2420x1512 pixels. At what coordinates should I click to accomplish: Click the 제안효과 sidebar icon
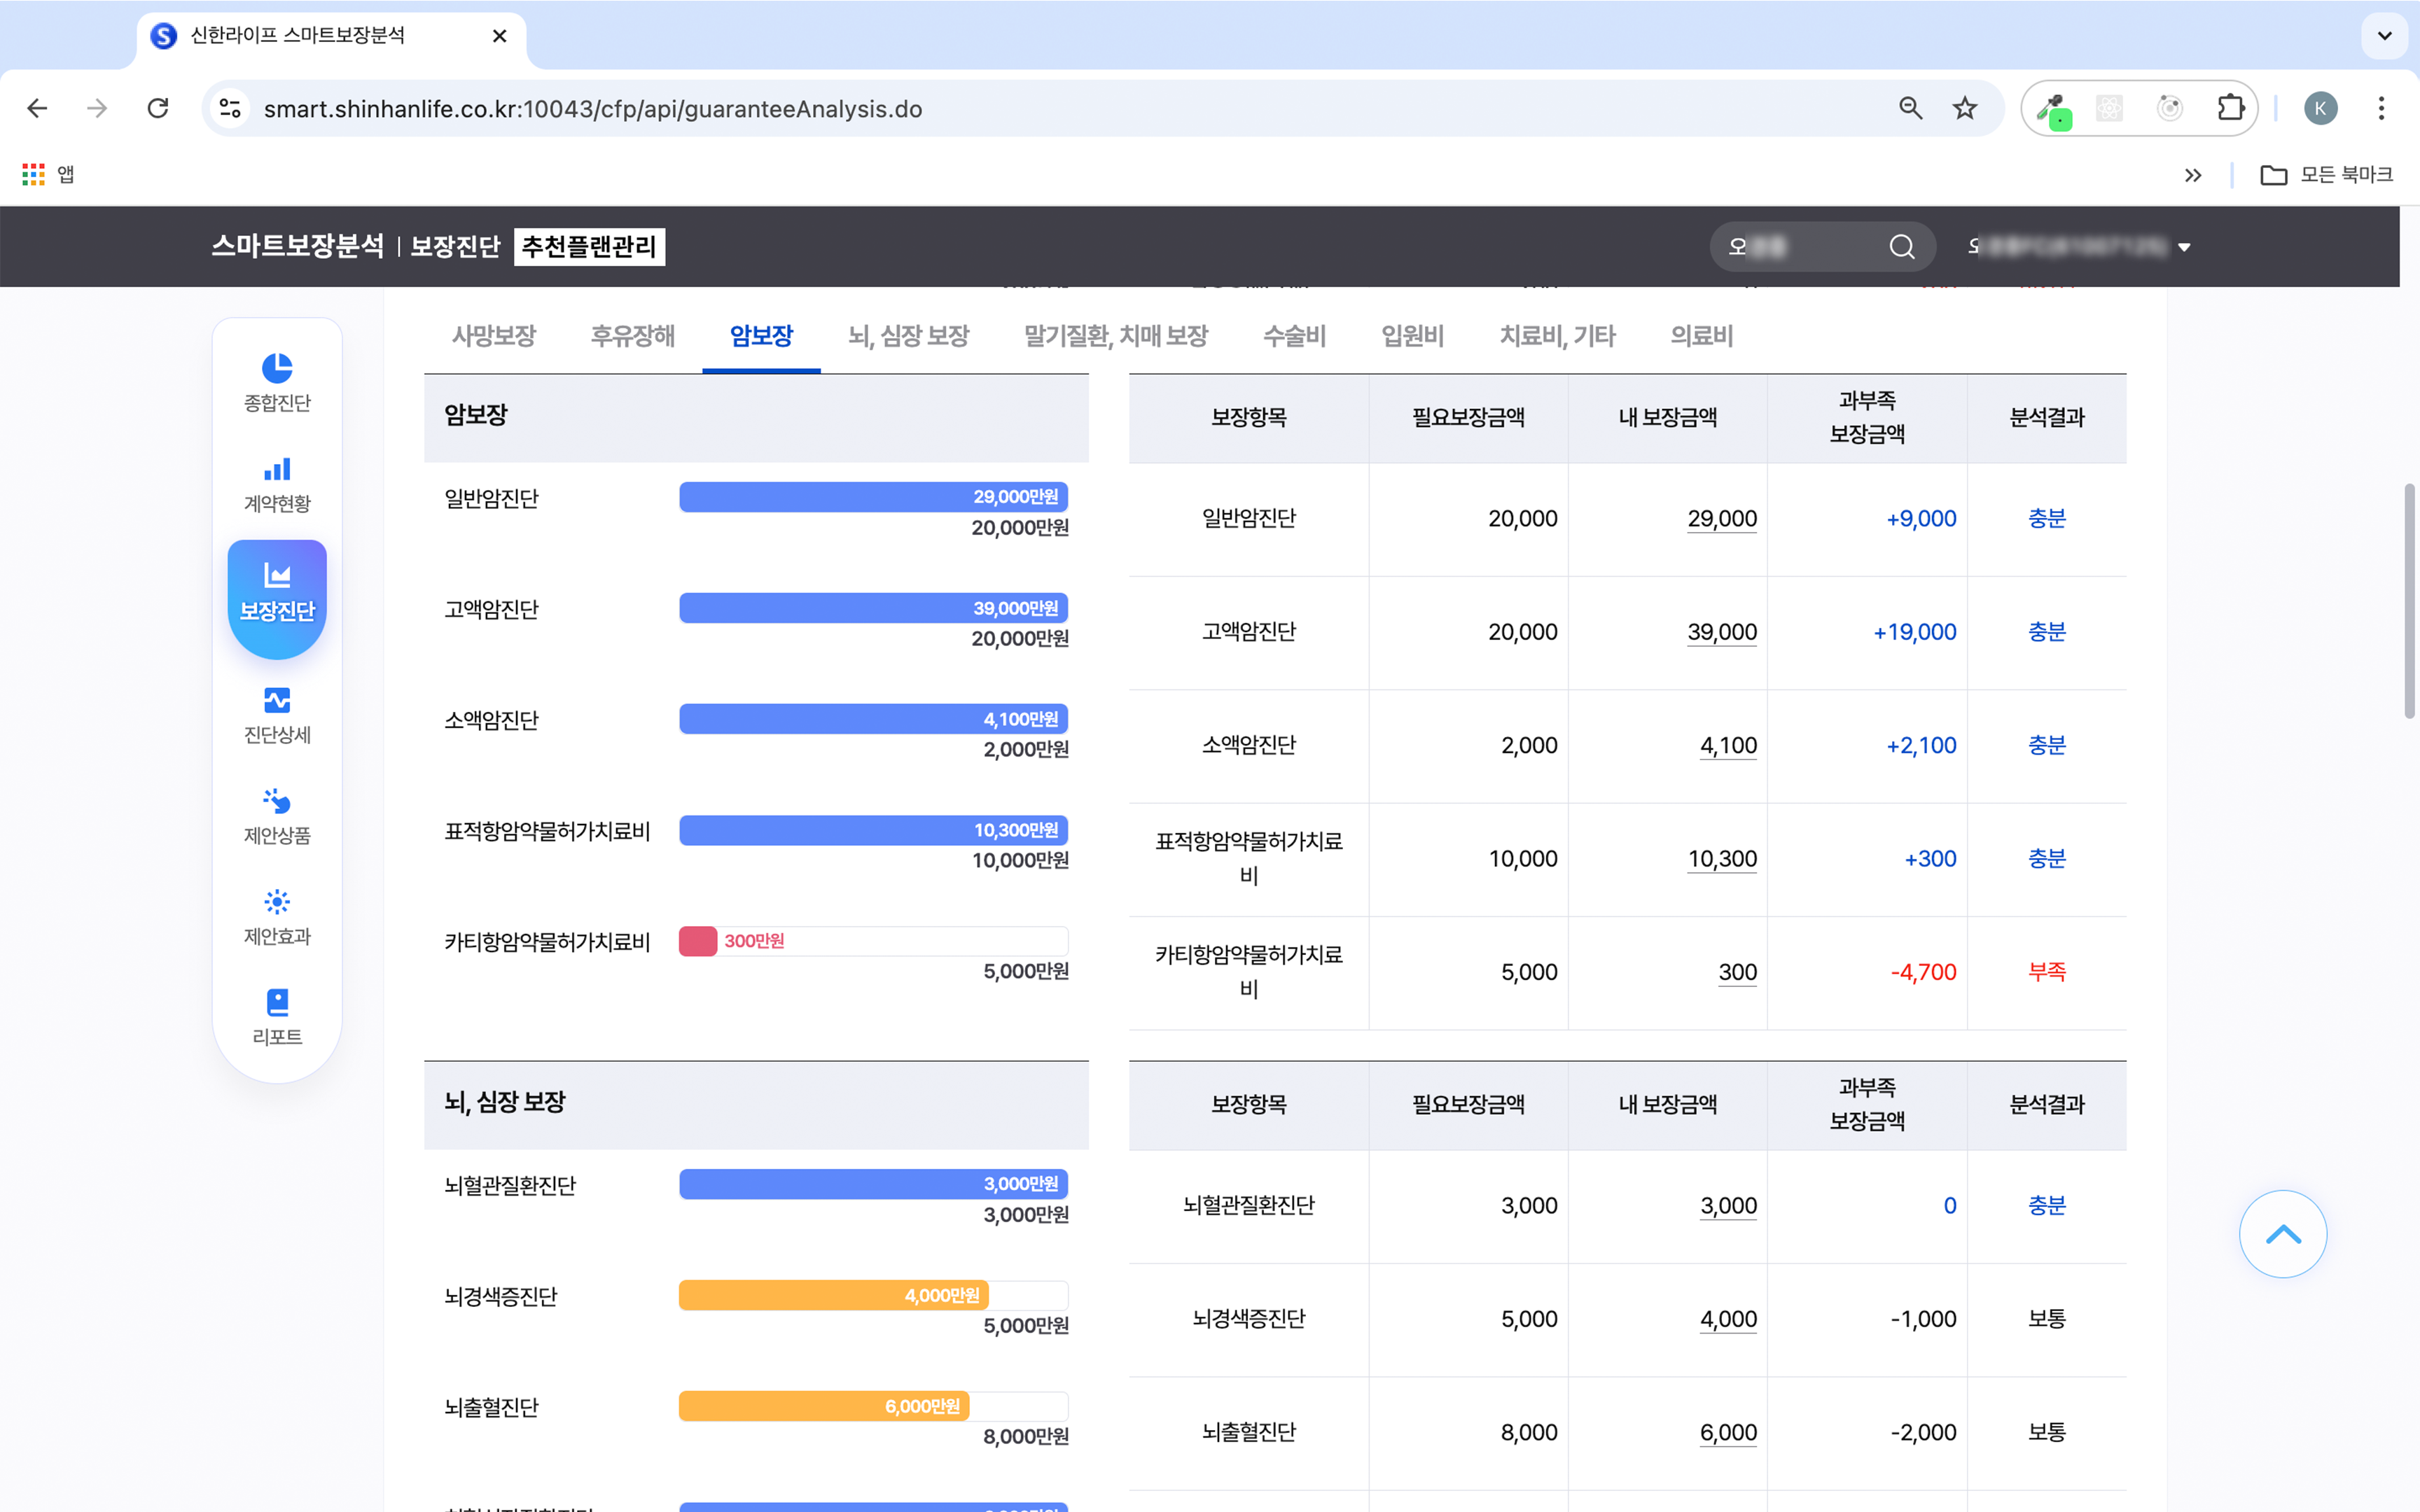point(277,902)
